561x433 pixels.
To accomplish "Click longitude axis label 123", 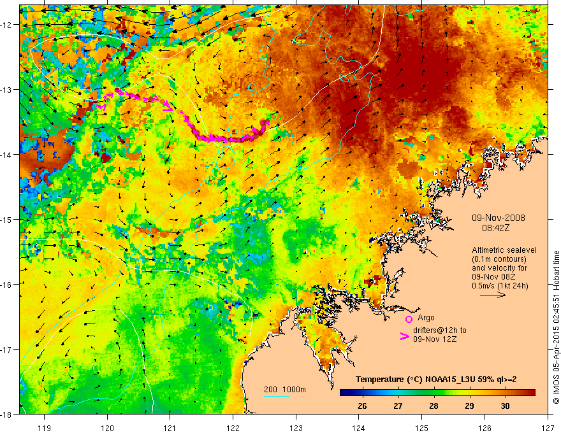I will 296,428.
